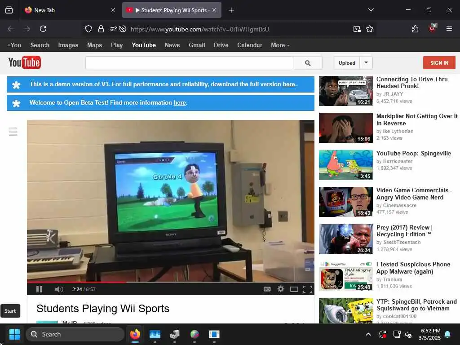Open 'Video Game Commercials - Angry Video Game Nerd'
This screenshot has width=460, height=345.
(414, 194)
